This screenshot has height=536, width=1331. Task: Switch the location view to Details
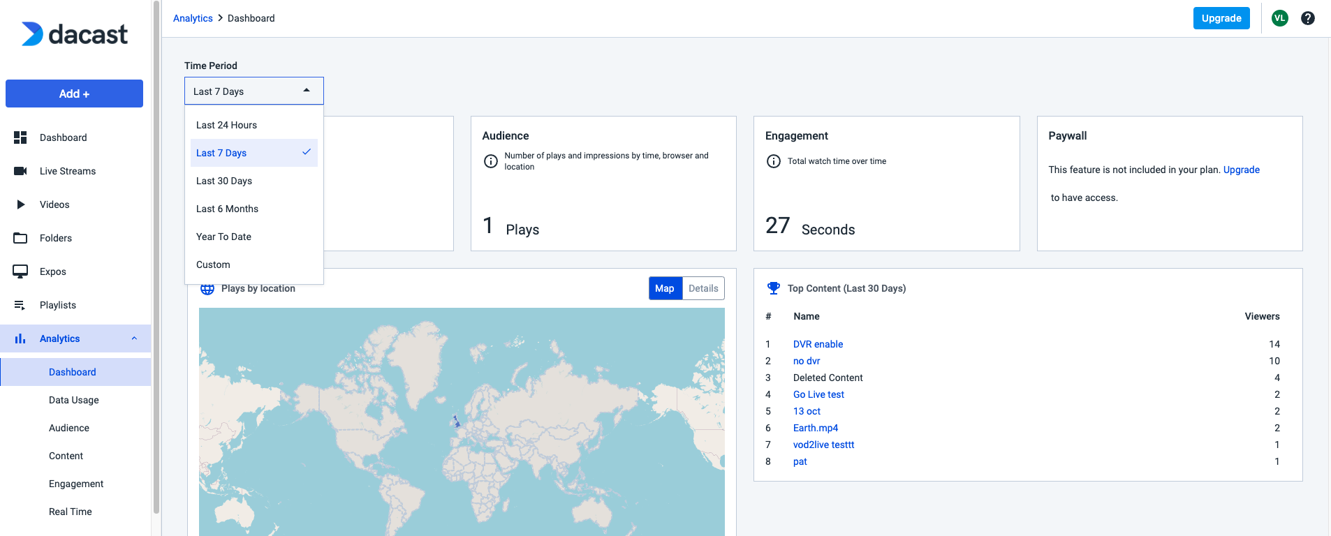tap(703, 288)
